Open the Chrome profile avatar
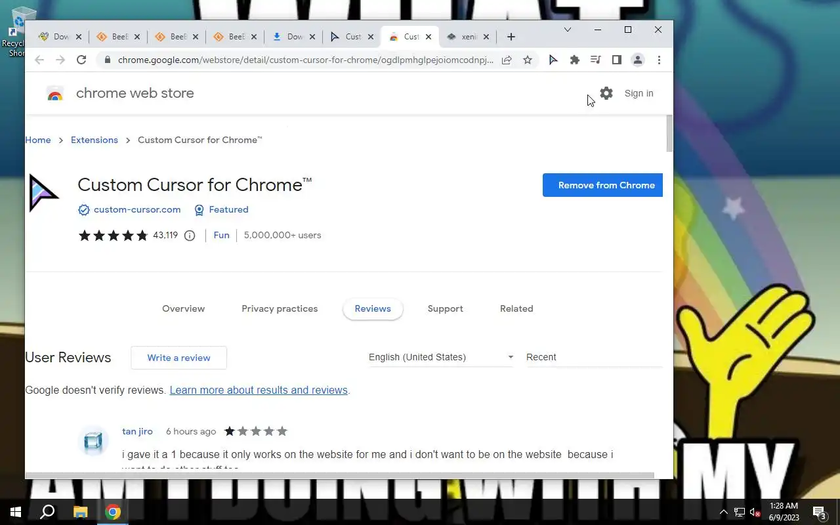Viewport: 840px width, 525px height. point(637,60)
